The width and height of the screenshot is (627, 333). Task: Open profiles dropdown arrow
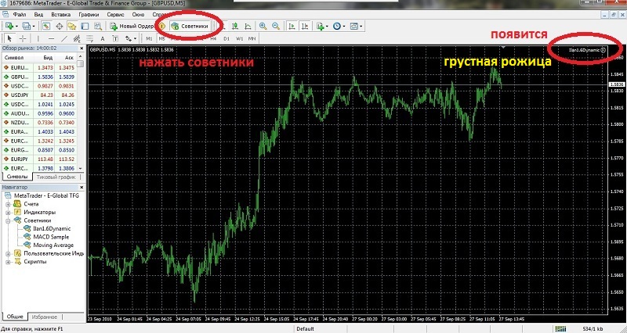pyautogui.click(x=34, y=27)
